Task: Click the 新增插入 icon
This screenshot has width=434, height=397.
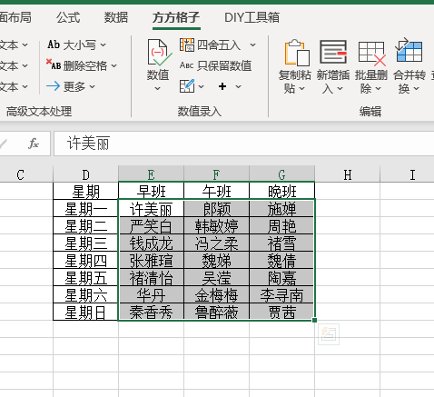Action: click(333, 52)
